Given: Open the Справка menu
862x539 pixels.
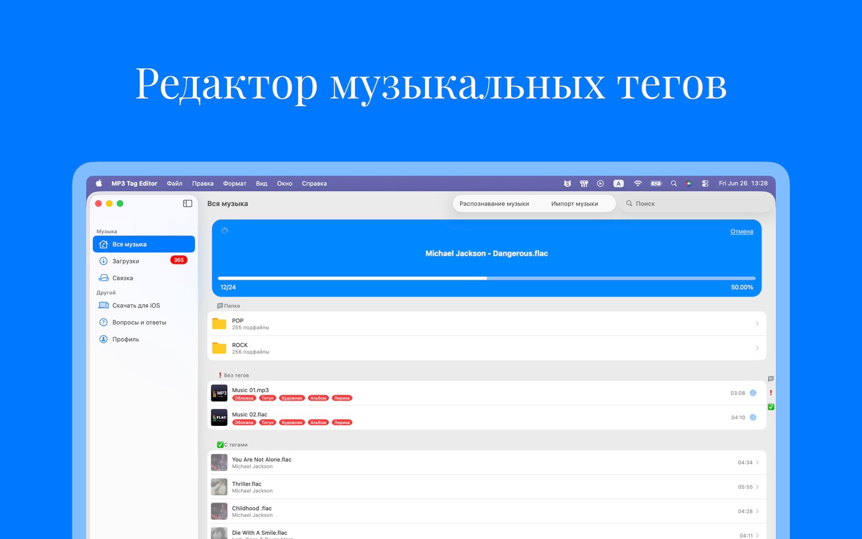Looking at the screenshot, I should tap(314, 184).
